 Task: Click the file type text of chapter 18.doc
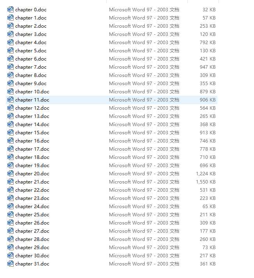coord(144,157)
